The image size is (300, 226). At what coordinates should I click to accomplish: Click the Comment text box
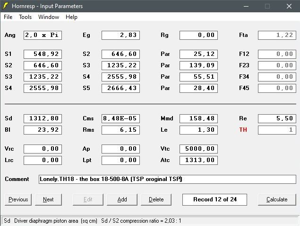pos(167,179)
